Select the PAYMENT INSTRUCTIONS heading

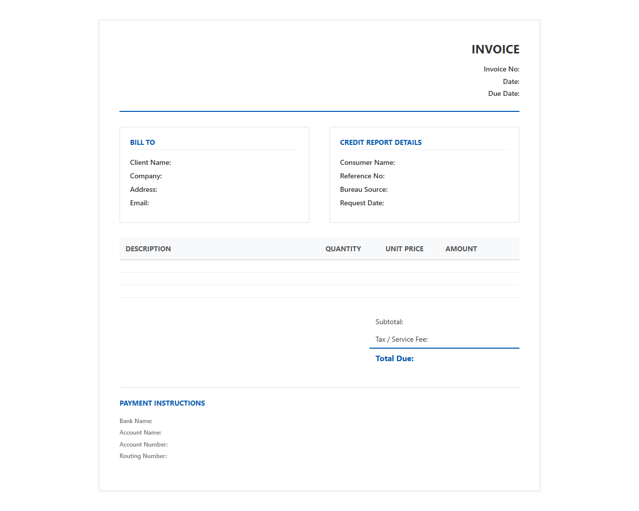point(162,403)
